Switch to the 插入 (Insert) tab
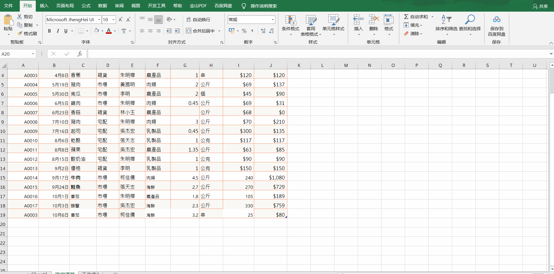Image resolution: width=554 pixels, height=274 pixels. pyautogui.click(x=44, y=6)
